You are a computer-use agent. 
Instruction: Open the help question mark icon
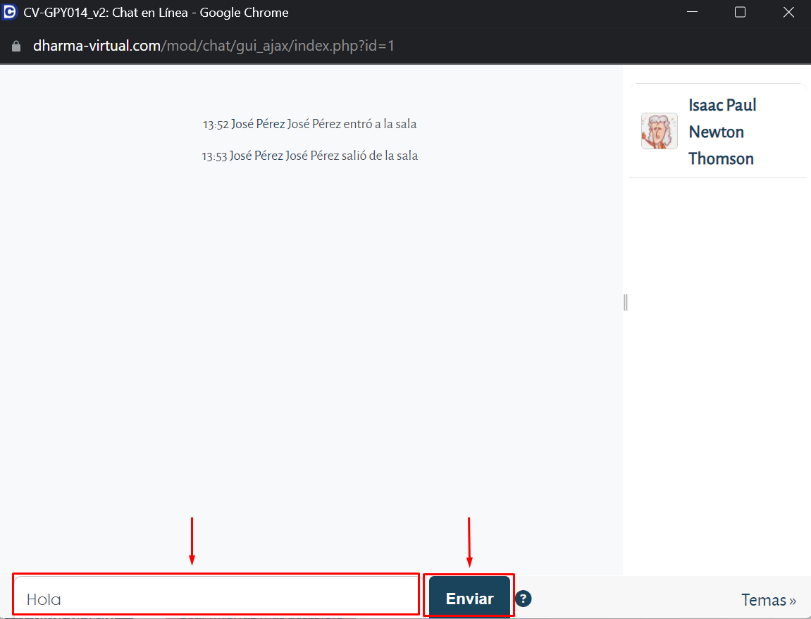[523, 599]
